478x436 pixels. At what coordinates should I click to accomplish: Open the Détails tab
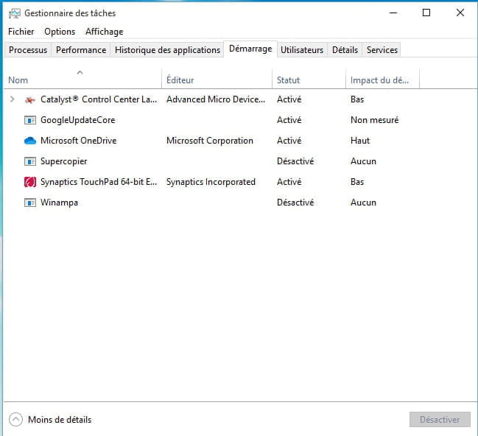click(x=345, y=49)
